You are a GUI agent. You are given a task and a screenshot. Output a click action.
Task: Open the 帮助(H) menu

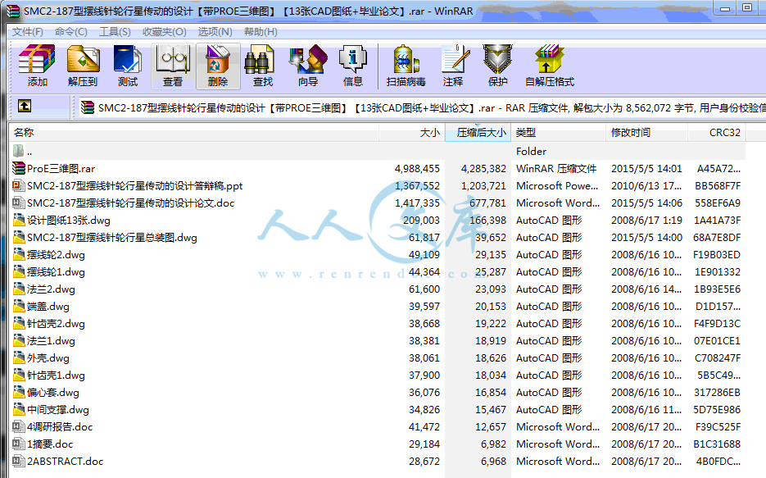click(261, 32)
